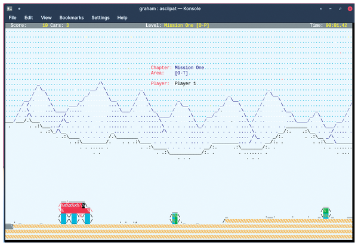Open the Help menu
Image resolution: width=358 pixels, height=246 pixels.
(122, 17)
